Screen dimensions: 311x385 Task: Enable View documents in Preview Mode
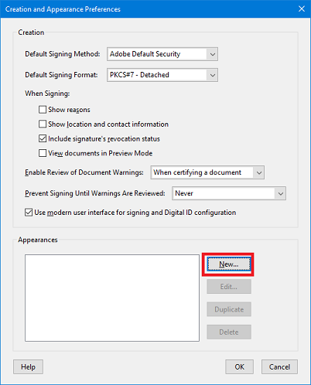[x=43, y=153]
